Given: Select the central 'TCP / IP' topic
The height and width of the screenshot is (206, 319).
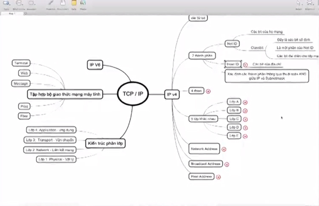Looking at the screenshot, I should click(133, 93).
